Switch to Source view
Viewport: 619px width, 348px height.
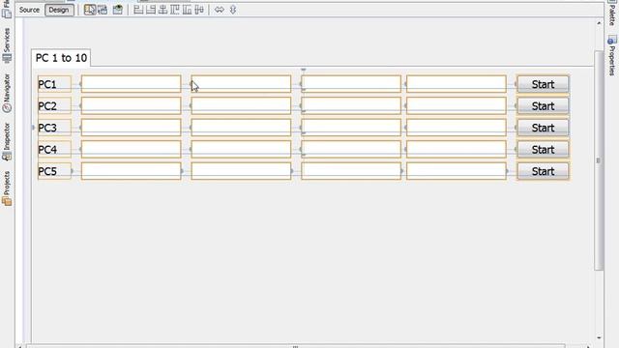(29, 10)
